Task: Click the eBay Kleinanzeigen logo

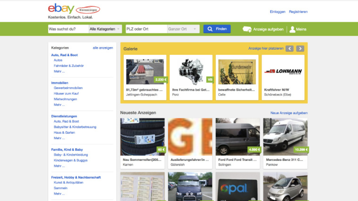Action: pos(74,9)
